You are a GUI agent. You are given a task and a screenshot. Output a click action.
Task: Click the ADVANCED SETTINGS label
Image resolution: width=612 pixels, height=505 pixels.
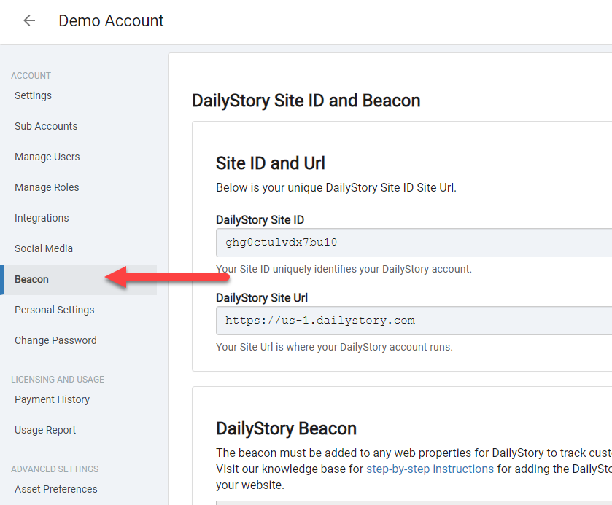pyautogui.click(x=55, y=469)
